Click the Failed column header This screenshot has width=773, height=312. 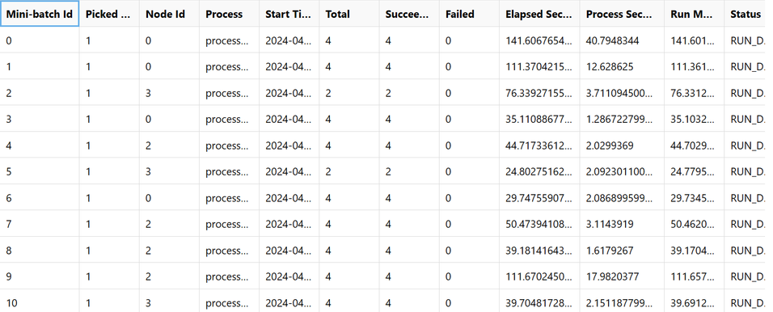(469, 14)
